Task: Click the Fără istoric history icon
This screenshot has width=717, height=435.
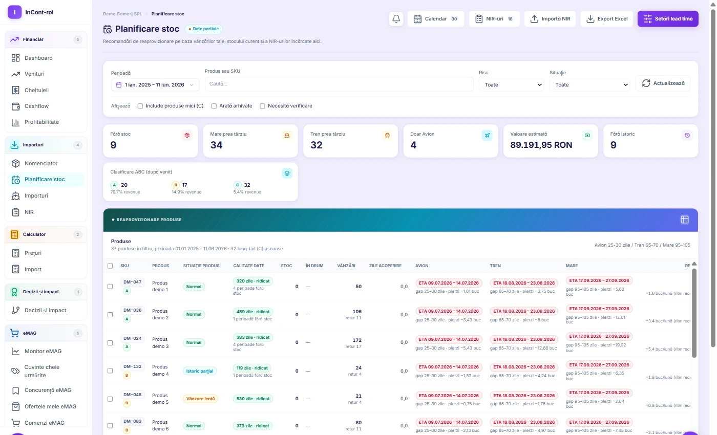Action: click(687, 135)
